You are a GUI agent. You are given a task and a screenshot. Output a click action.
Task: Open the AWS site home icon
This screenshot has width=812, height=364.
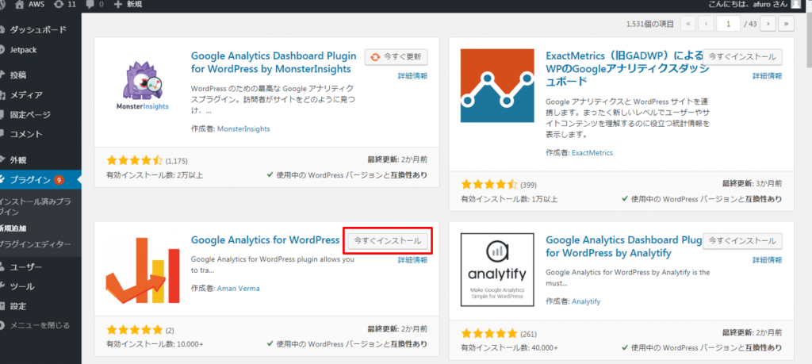click(20, 5)
